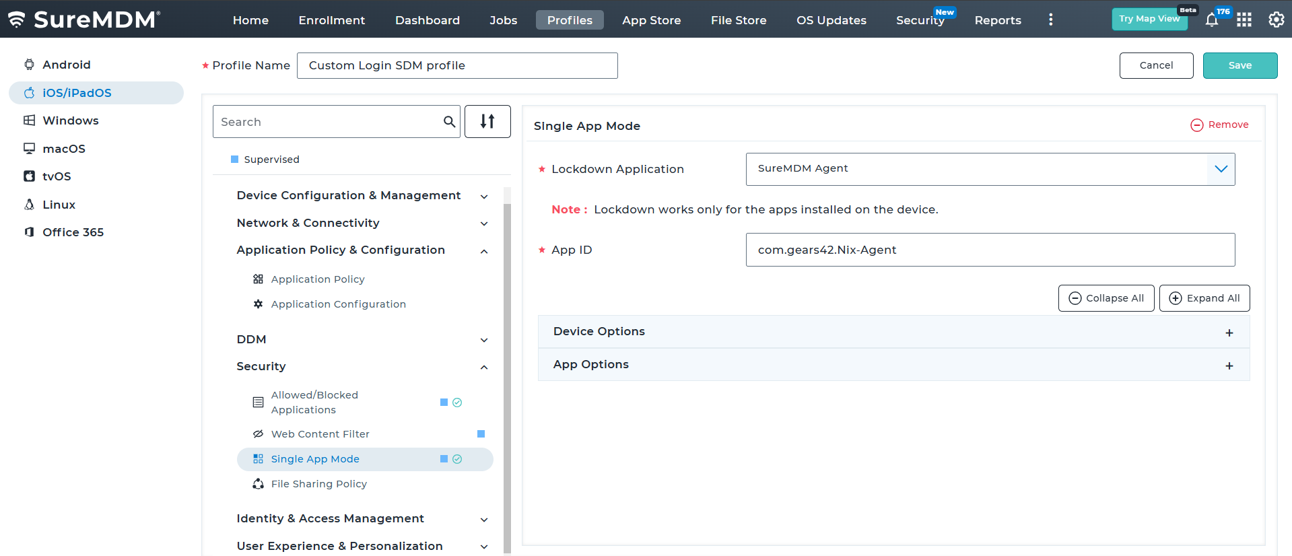This screenshot has width=1292, height=556.
Task: Click the Supervised blue square indicator
Action: [x=234, y=160]
